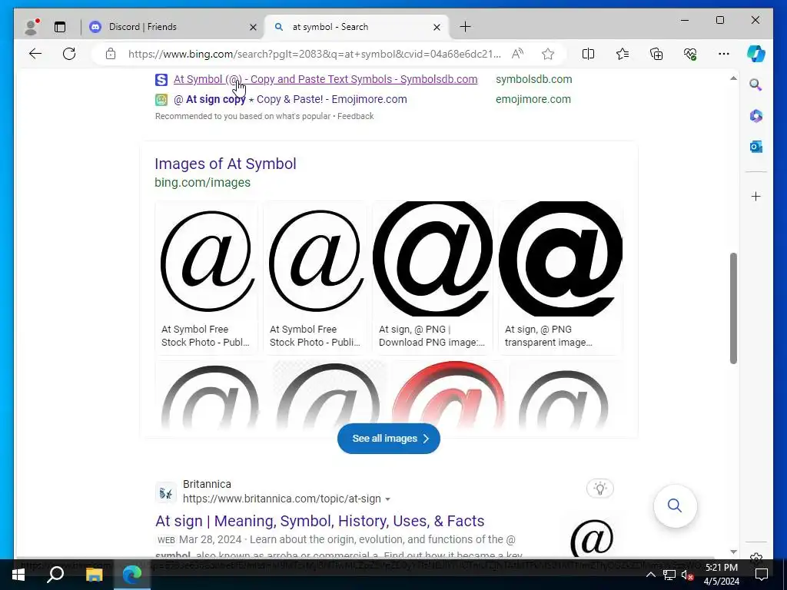Open Outlook in the sidebar

click(756, 147)
